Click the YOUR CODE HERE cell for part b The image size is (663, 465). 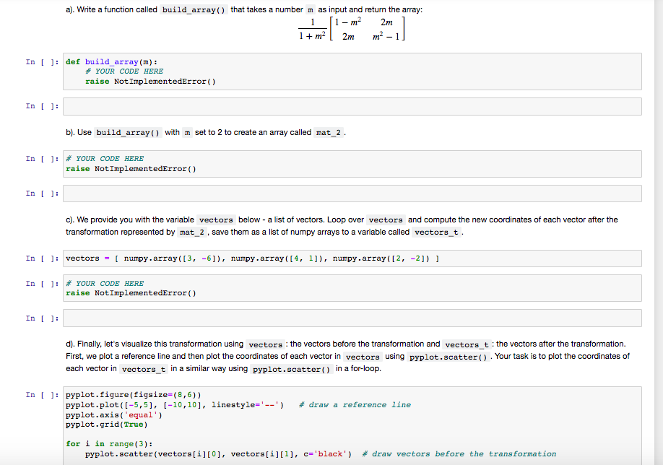point(289,163)
